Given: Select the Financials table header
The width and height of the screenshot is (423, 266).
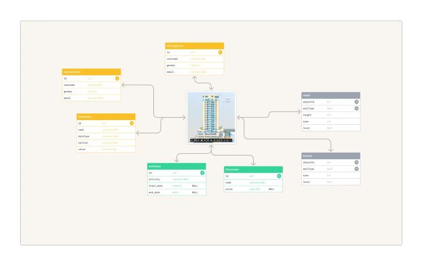Looking at the screenshot, I should click(x=253, y=169).
